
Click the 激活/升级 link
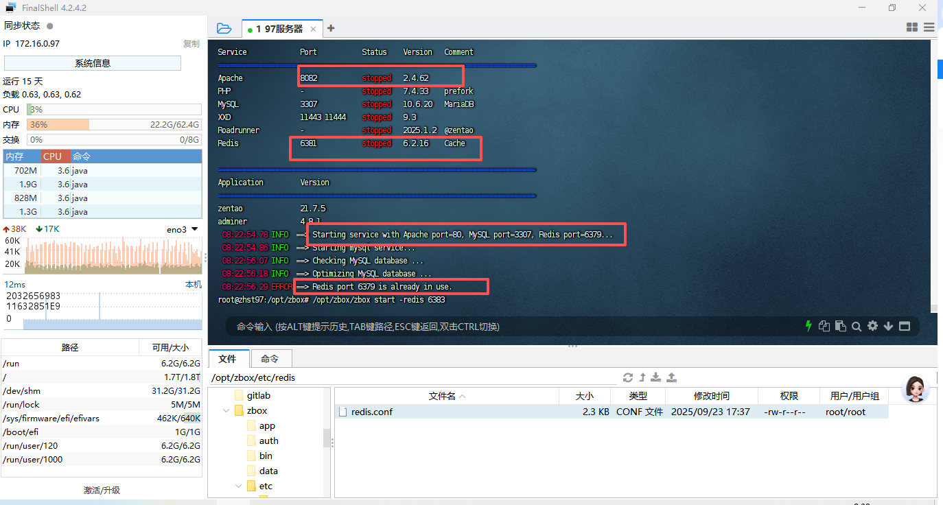(x=102, y=490)
